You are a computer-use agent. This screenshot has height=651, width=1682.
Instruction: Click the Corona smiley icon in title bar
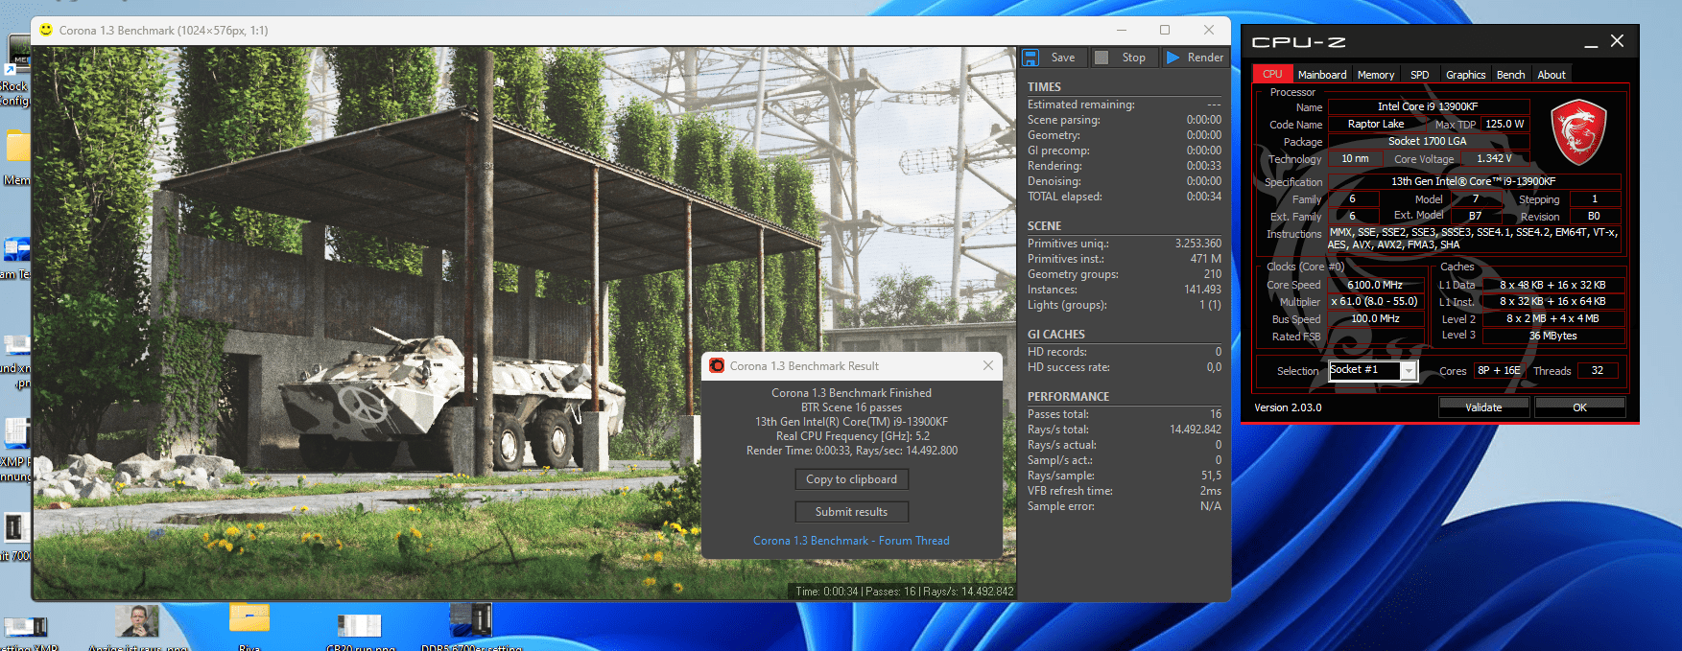(45, 30)
